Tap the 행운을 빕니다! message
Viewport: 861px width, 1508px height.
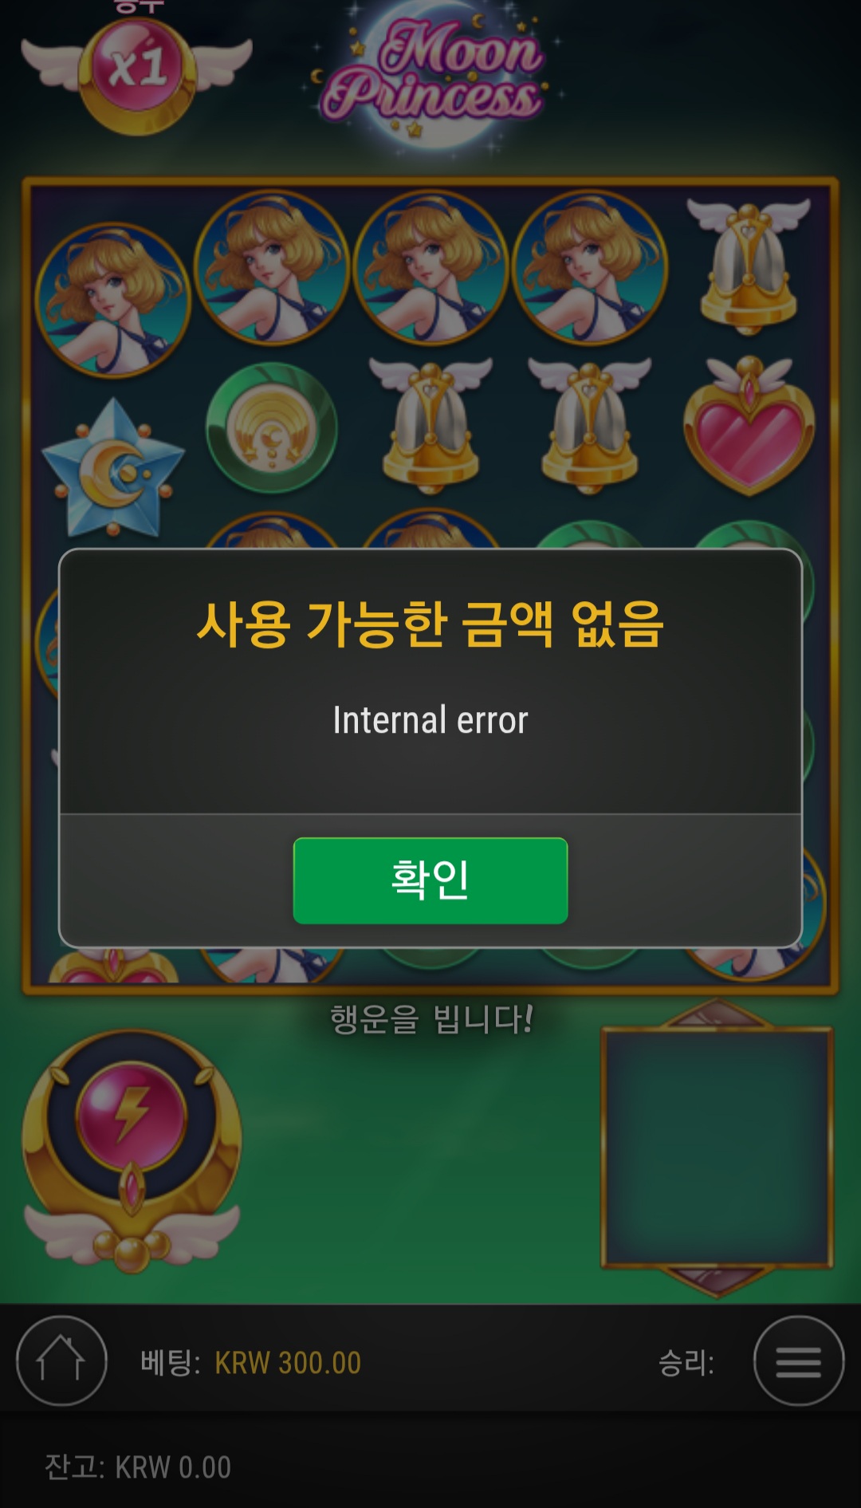pyautogui.click(x=431, y=1019)
